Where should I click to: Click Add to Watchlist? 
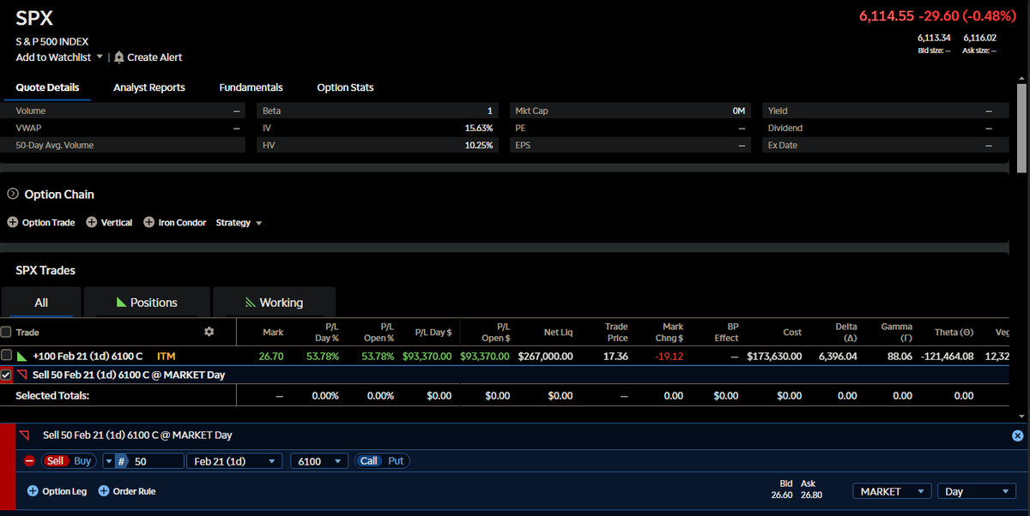(53, 57)
